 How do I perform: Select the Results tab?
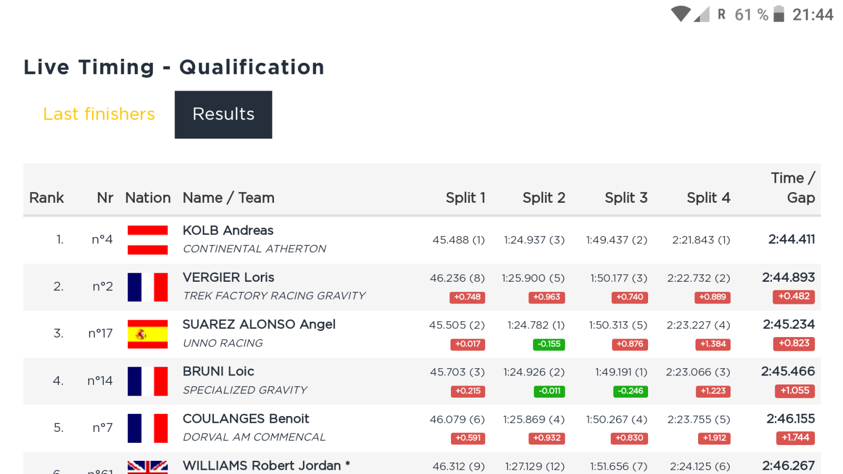tap(223, 114)
